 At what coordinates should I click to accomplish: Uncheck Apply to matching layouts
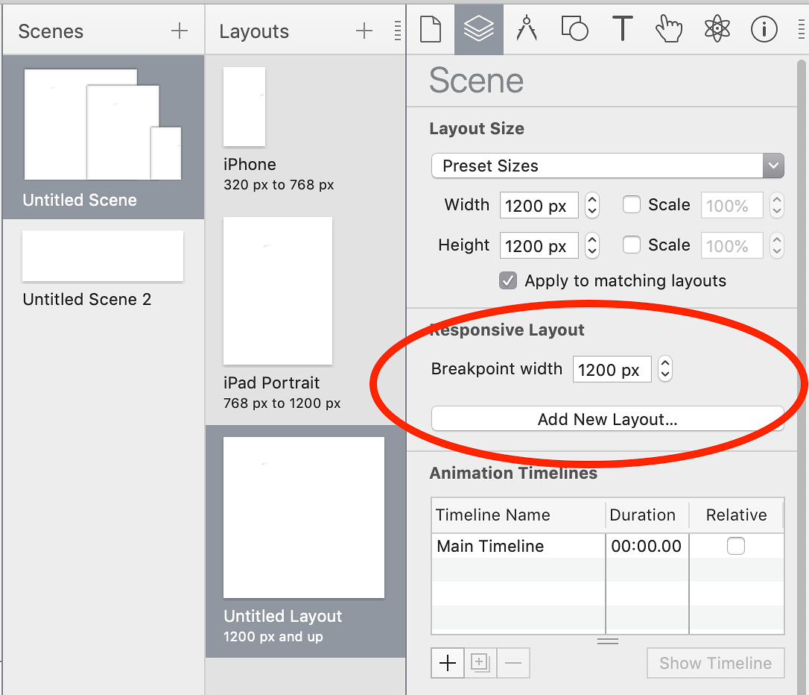point(508,281)
